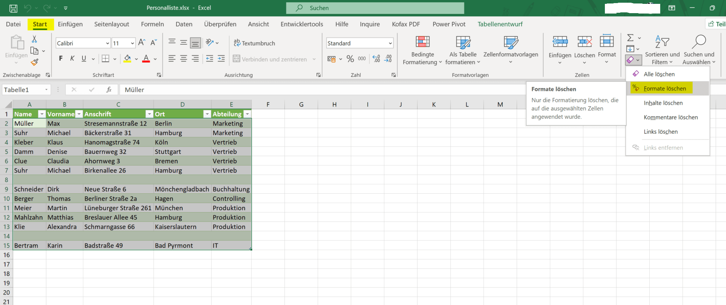Screen dimensions: 726x305
Task: Apply thousands separator (000) format
Action: [362, 59]
